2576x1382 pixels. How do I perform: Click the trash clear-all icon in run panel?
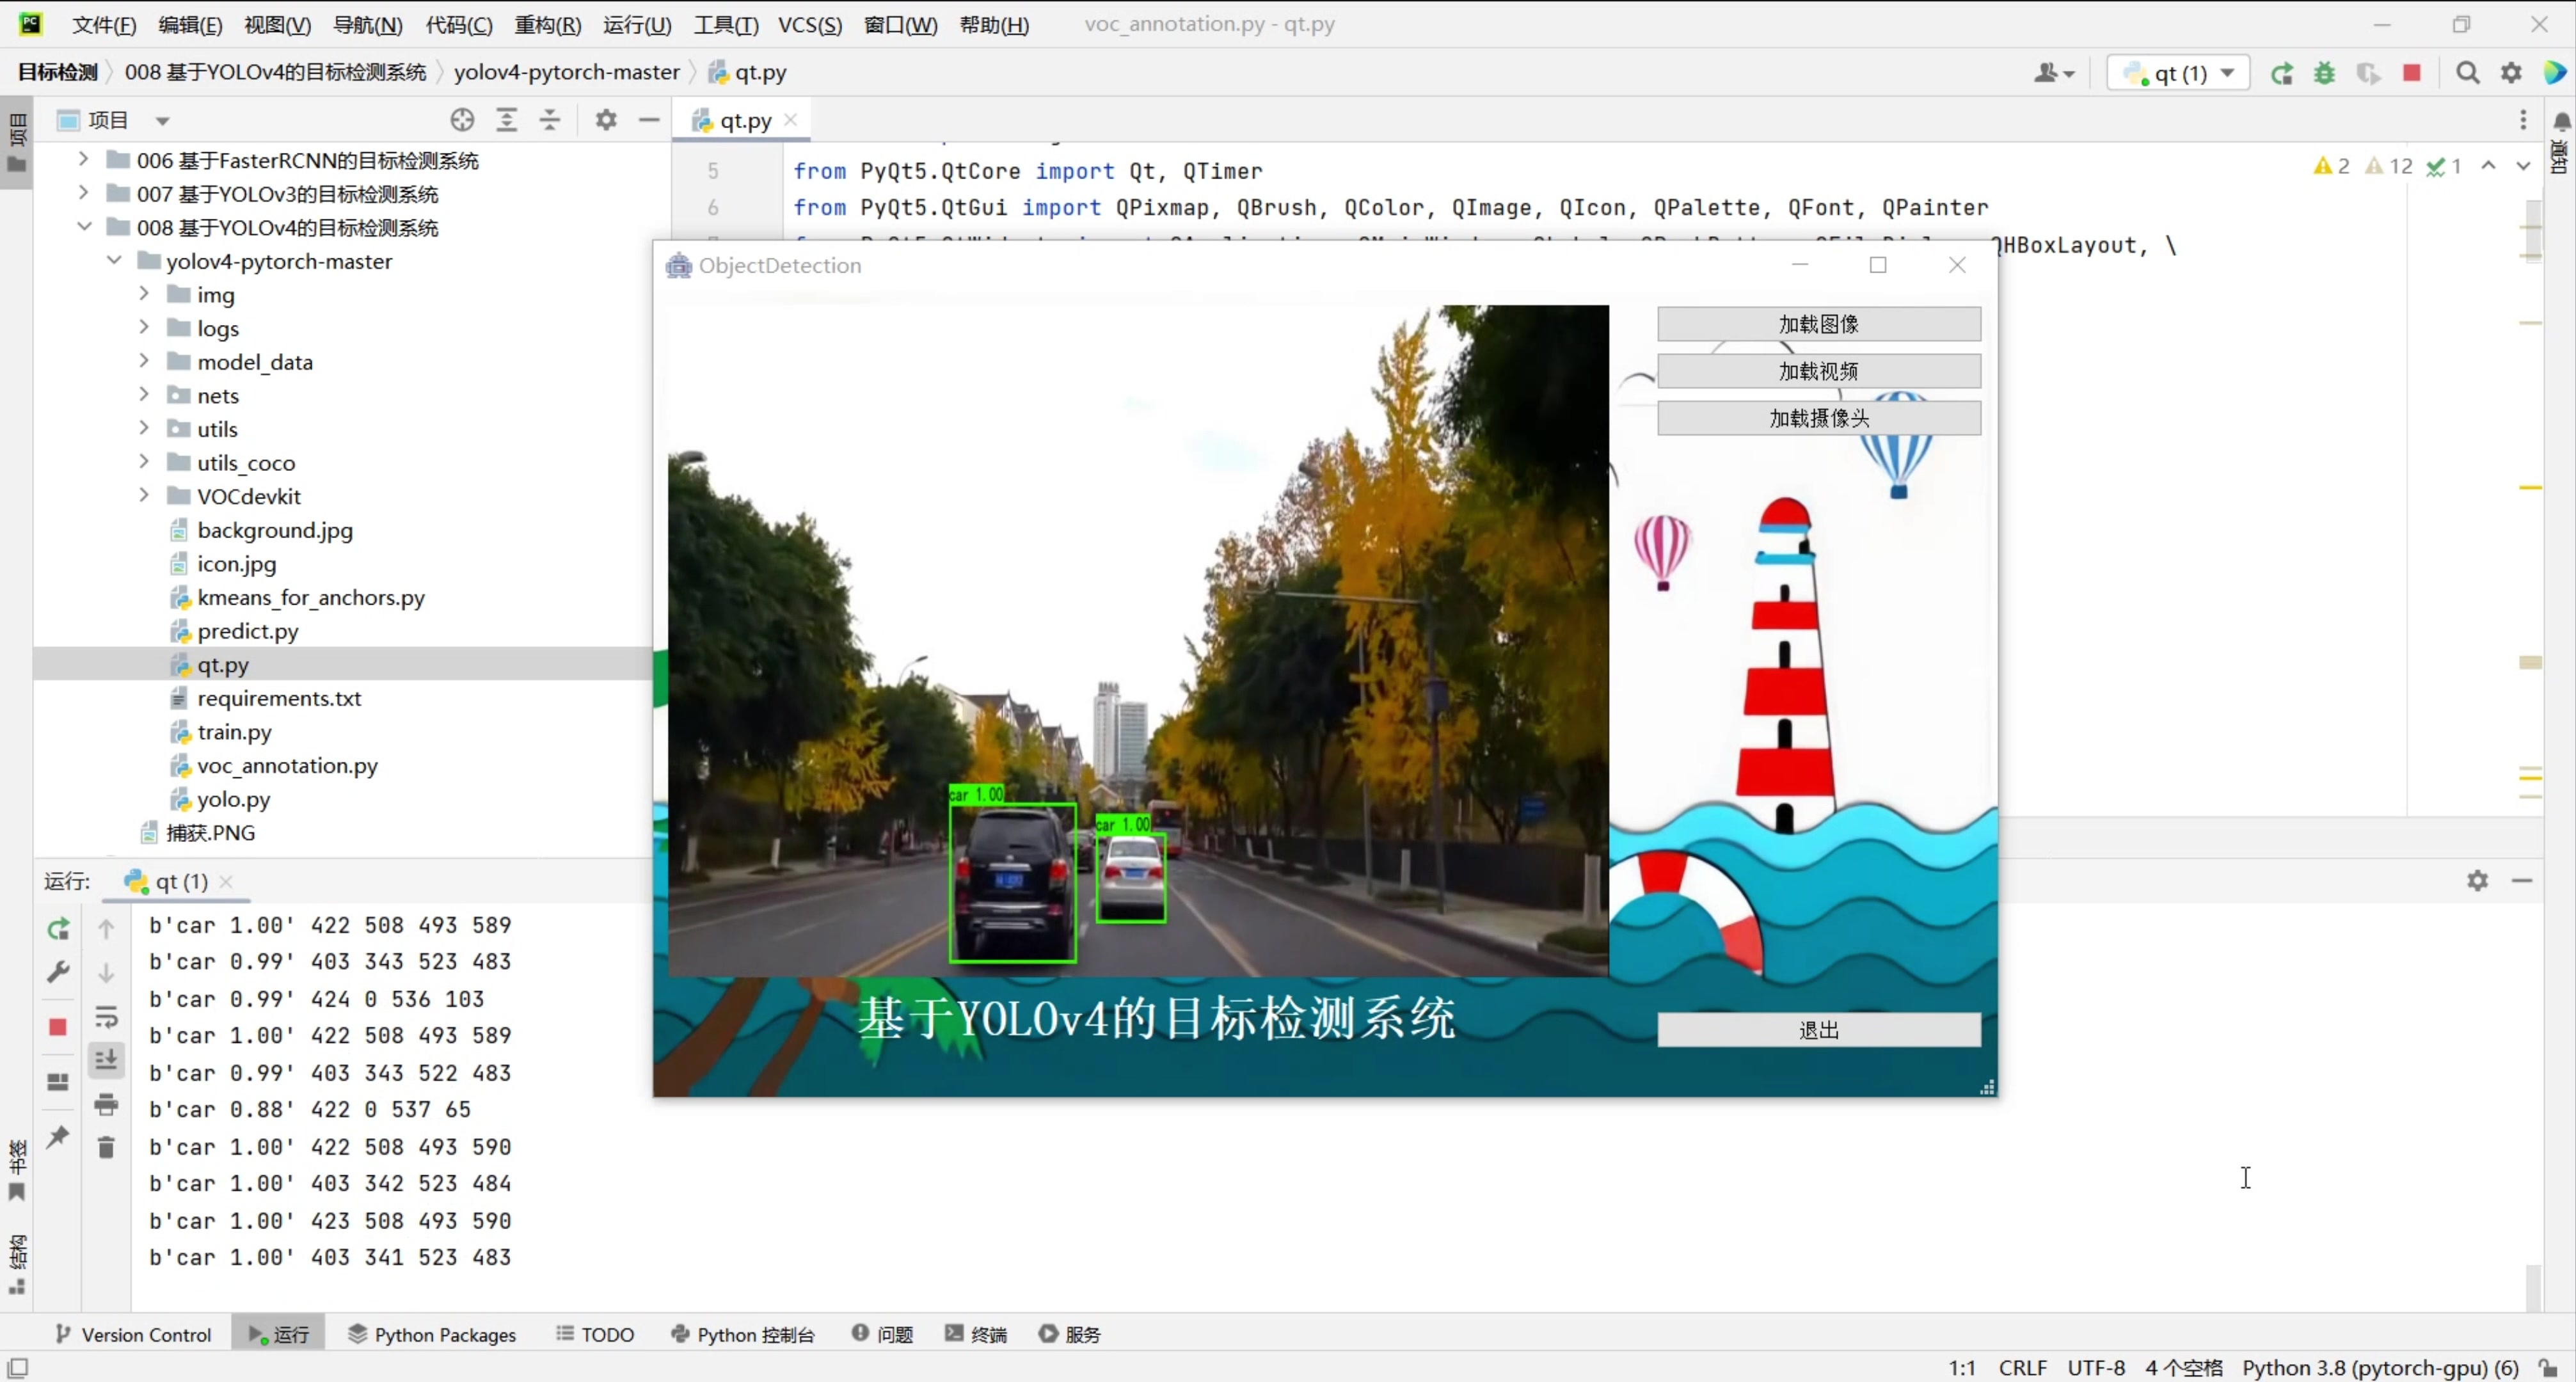click(x=106, y=1147)
